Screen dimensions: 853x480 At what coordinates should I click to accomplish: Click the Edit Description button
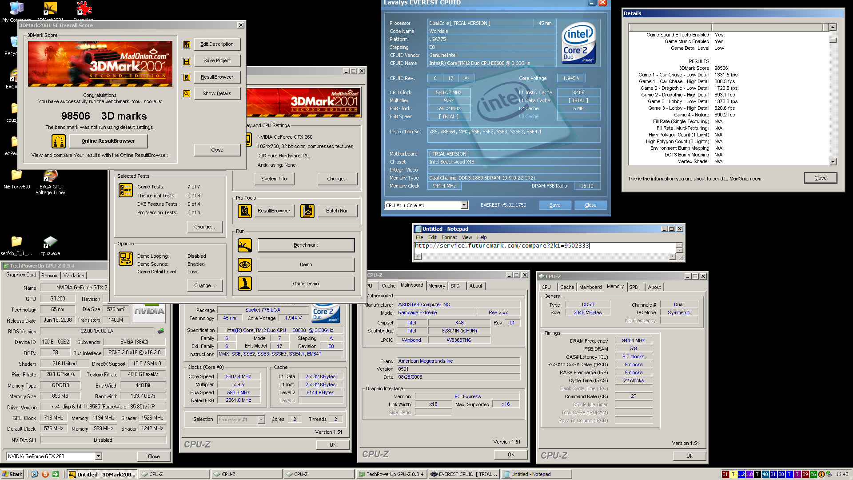point(217,44)
